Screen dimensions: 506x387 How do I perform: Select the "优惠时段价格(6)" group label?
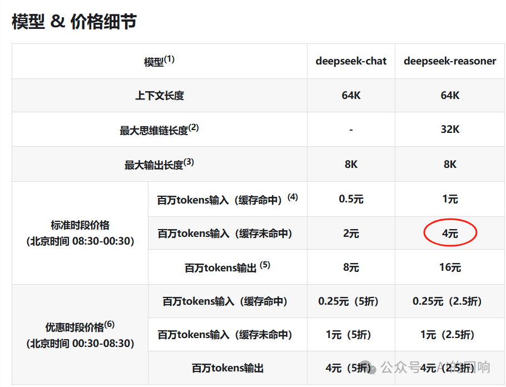(80, 326)
